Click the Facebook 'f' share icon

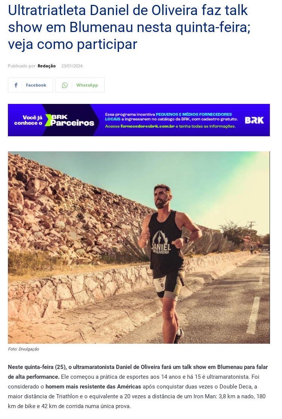coord(16,85)
